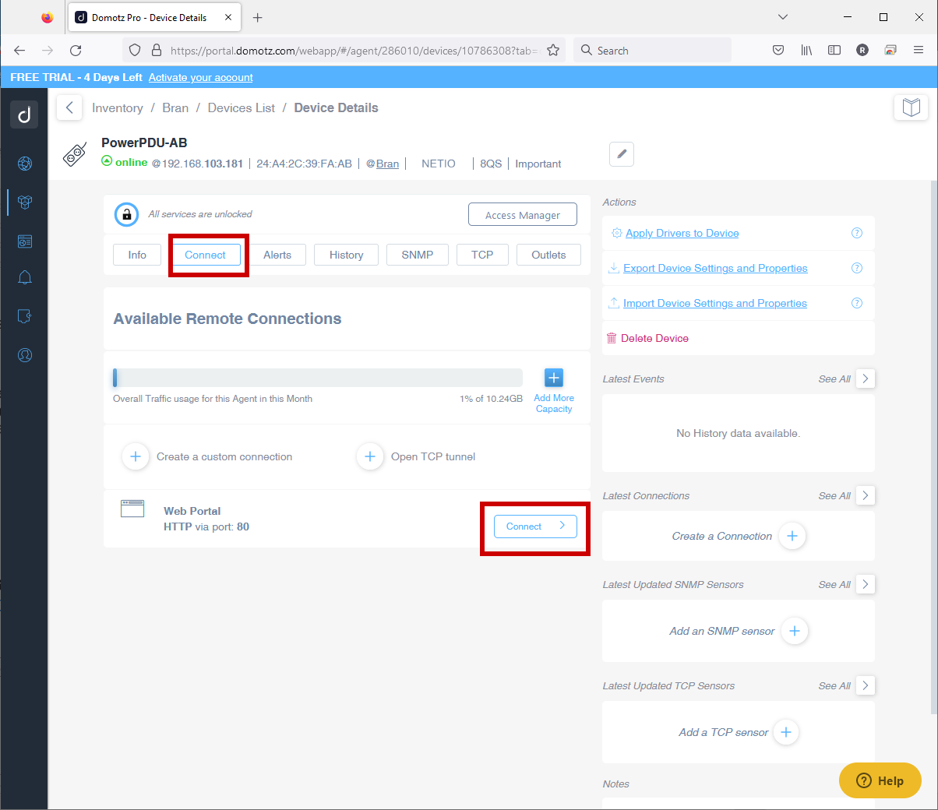The width and height of the screenshot is (938, 810).
Task: Open the alerts bell sidebar icon
Action: pos(25,278)
